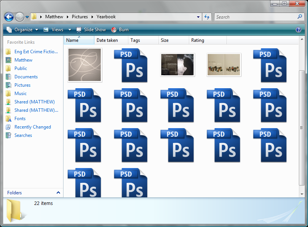
Task: Click the Back navigation arrow button
Action: click(9, 17)
